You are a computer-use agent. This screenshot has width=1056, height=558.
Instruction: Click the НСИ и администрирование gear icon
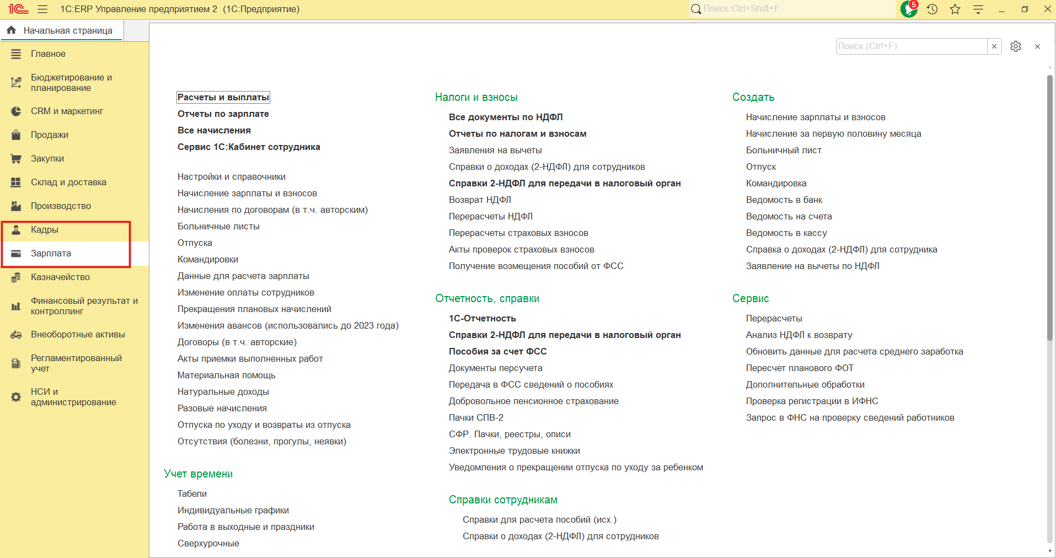click(16, 397)
